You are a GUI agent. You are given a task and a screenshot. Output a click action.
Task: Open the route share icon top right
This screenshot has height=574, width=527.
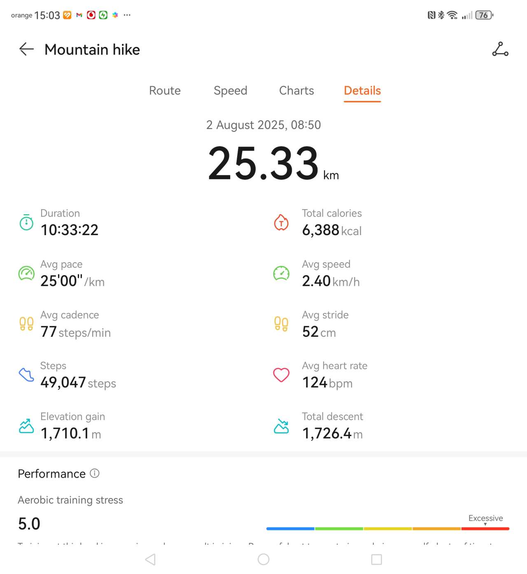coord(500,49)
